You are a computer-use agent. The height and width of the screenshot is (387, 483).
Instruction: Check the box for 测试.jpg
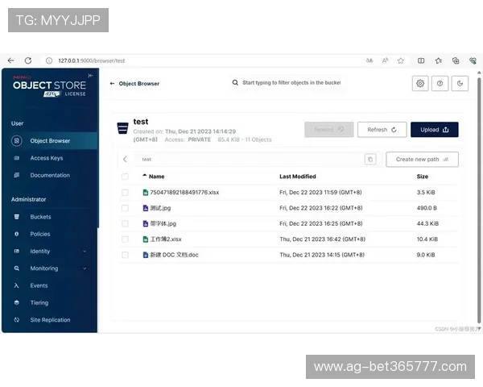125,208
